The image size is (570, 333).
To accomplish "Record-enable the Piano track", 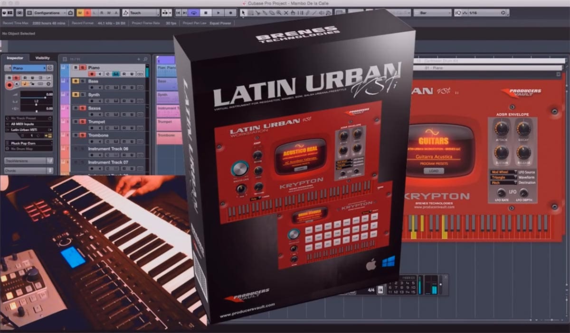I will (92, 74).
